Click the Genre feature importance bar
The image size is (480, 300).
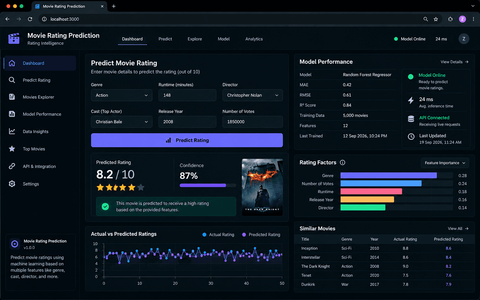(389, 175)
